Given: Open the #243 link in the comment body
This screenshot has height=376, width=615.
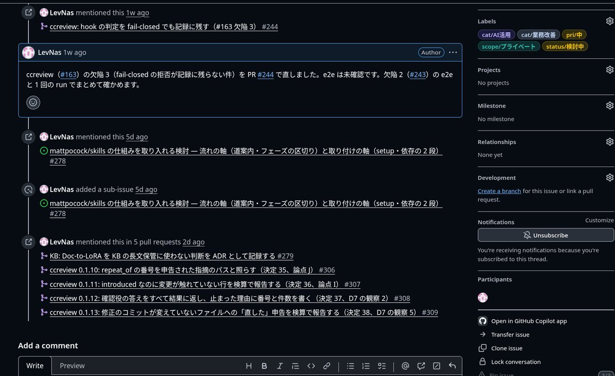Looking at the screenshot, I should [418, 75].
